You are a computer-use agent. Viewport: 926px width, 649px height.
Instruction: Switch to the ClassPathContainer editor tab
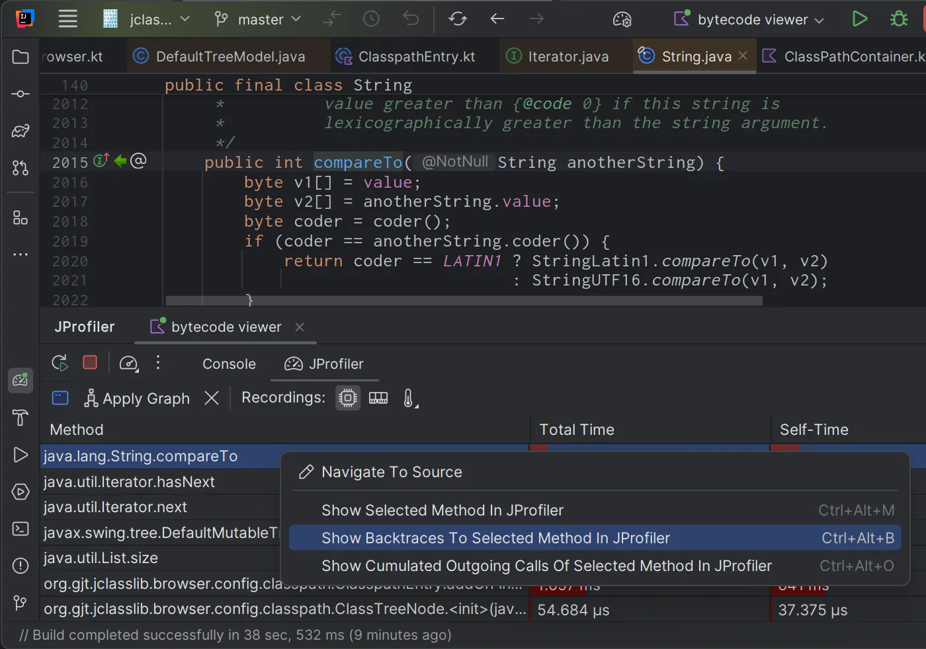[843, 57]
